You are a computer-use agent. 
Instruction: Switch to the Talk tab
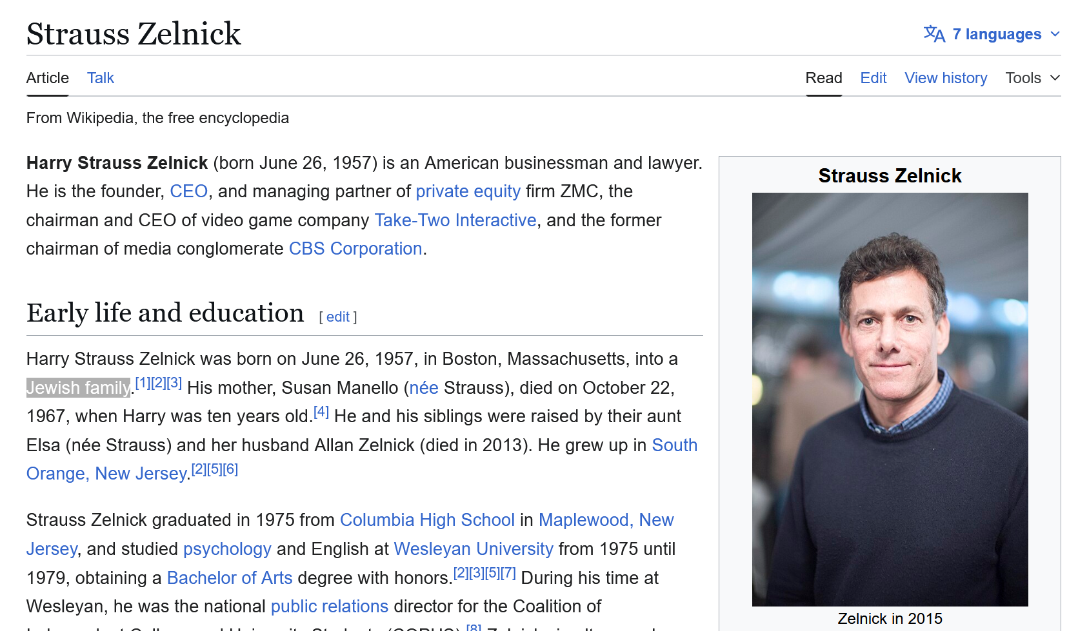click(101, 78)
